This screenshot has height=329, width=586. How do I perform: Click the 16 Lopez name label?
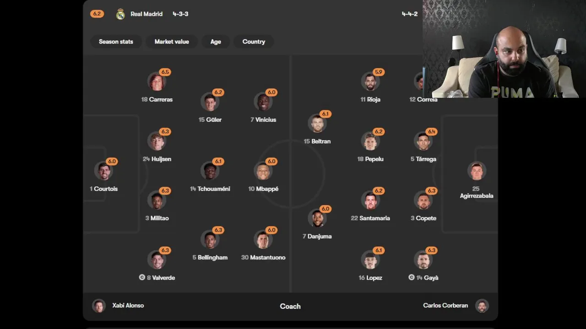[370, 278]
